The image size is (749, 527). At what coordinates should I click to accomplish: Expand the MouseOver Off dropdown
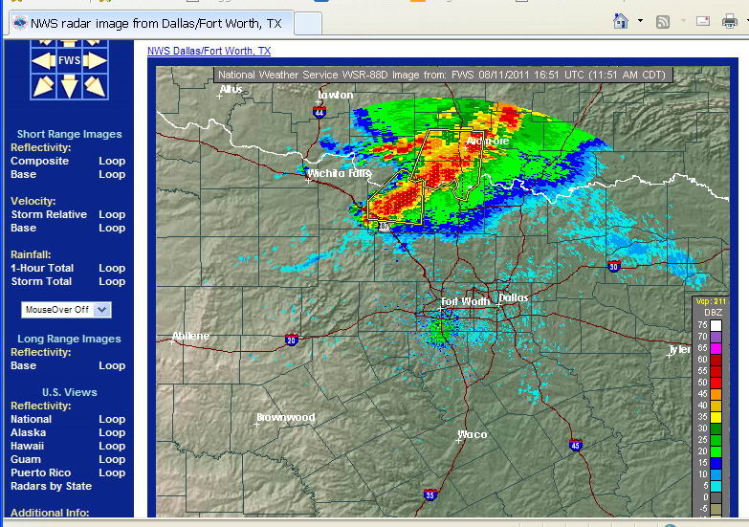(66, 310)
